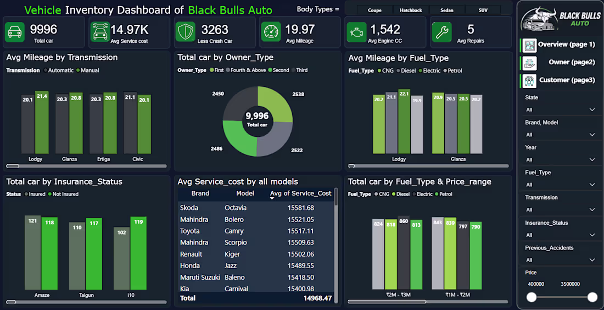604x310 pixels.
Task: Sort table by Model column header
Action: tap(245, 193)
